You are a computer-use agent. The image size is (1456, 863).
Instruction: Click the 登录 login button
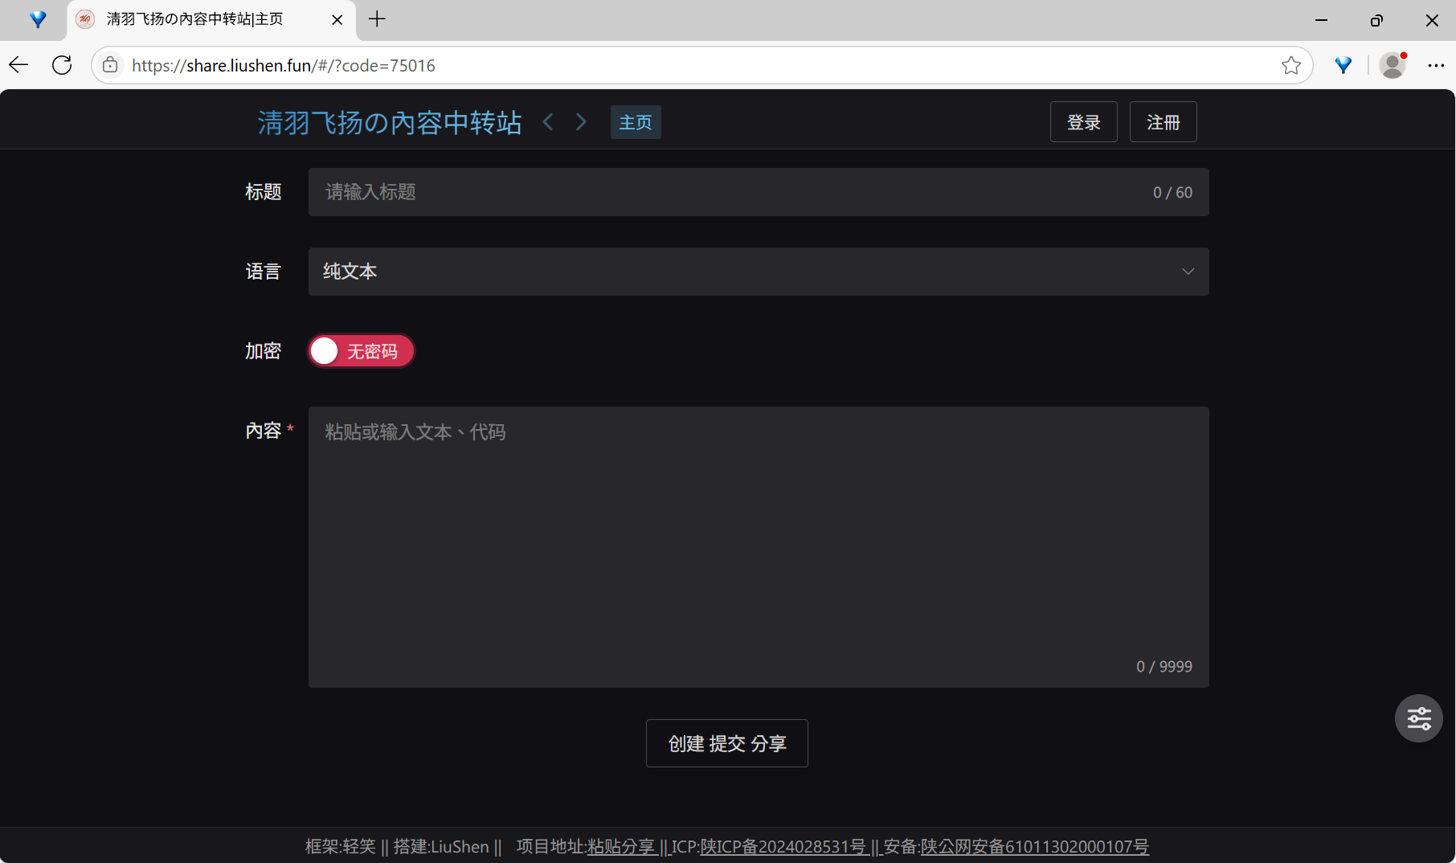click(1083, 122)
